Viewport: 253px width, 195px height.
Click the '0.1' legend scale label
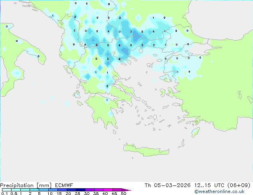[4, 193]
